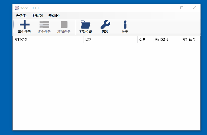Open download location folder icon
The height and width of the screenshot is (135, 207).
click(85, 25)
